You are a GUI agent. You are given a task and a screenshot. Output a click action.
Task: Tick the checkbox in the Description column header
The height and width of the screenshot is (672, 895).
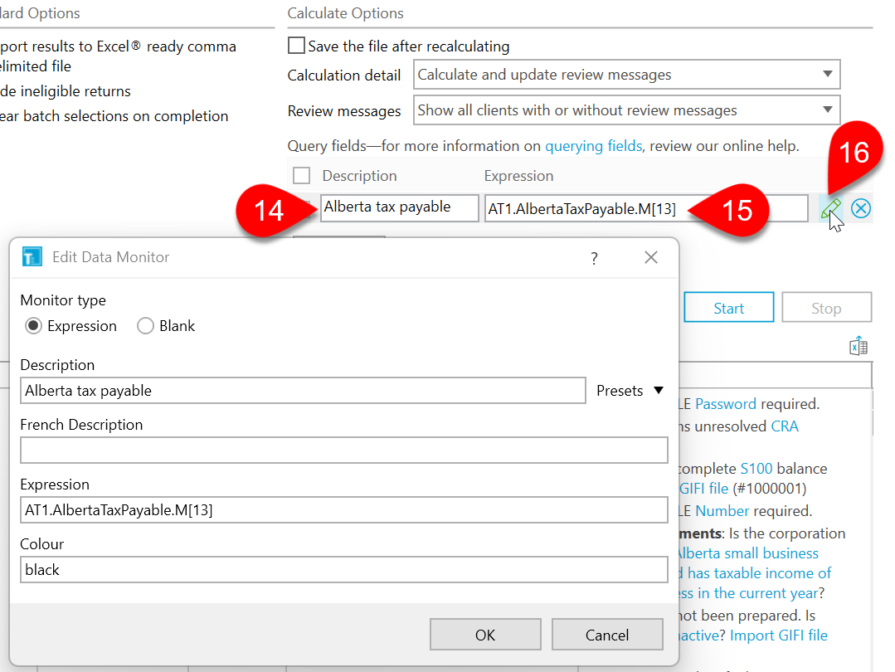point(301,175)
